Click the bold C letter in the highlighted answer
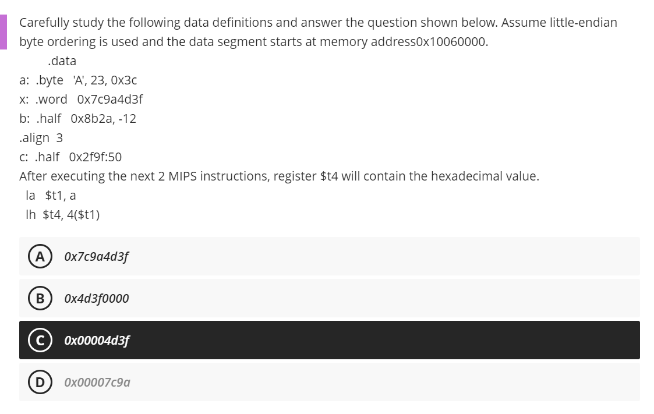The width and height of the screenshot is (654, 414). tap(40, 340)
